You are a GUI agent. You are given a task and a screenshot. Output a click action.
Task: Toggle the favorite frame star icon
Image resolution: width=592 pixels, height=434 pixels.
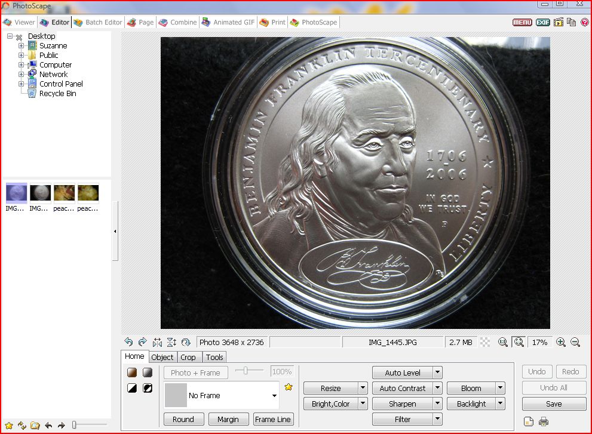point(289,387)
